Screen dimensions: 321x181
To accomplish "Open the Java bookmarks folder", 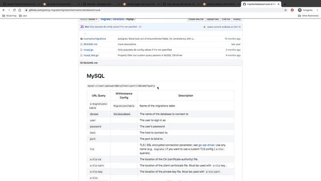I will (x=23, y=16).
